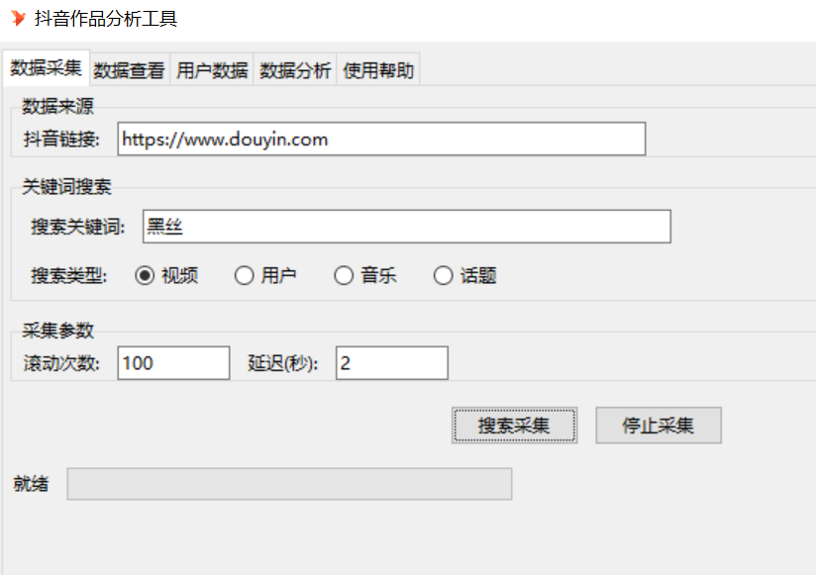The height and width of the screenshot is (575, 816).
Task: Go to the 使用帮助 tab
Action: [378, 70]
